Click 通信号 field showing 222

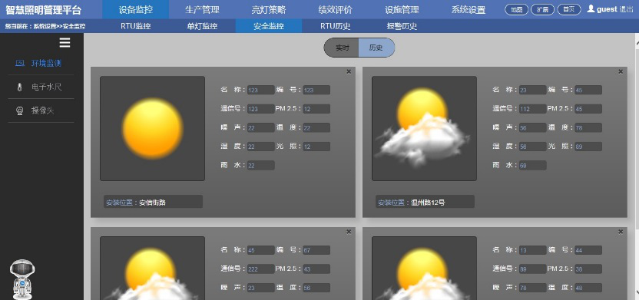(261, 269)
